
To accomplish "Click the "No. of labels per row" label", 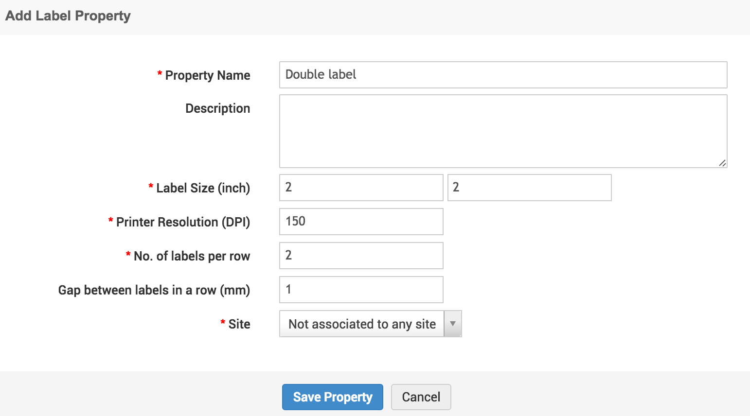I will [x=192, y=256].
